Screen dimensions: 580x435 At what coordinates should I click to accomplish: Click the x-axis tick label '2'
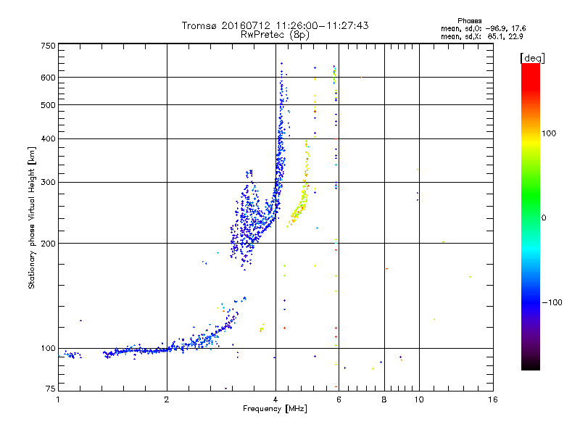pyautogui.click(x=167, y=399)
